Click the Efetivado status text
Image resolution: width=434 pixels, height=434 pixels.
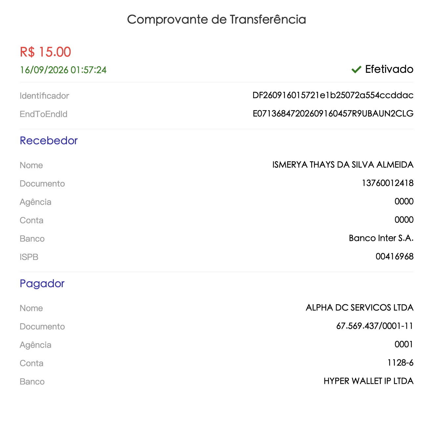point(389,69)
